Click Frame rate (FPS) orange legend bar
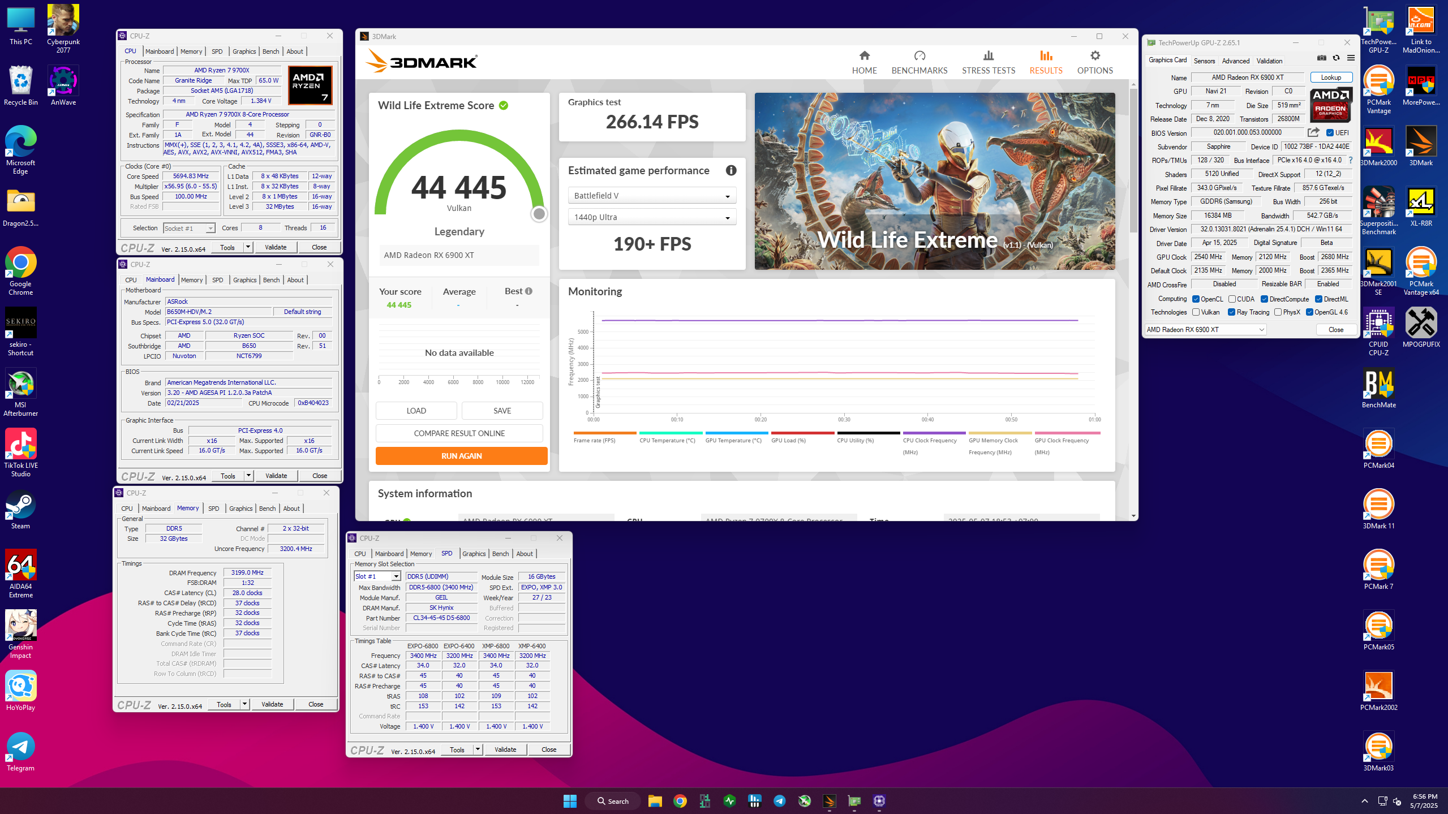 click(604, 433)
